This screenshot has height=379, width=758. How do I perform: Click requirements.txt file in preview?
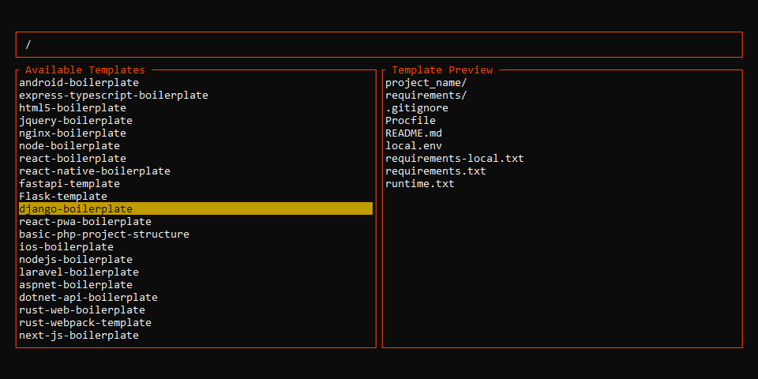[x=436, y=171]
